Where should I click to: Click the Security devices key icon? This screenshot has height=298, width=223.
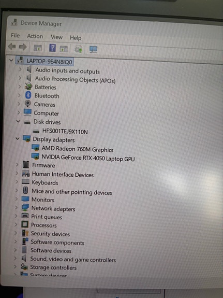pos(25,233)
